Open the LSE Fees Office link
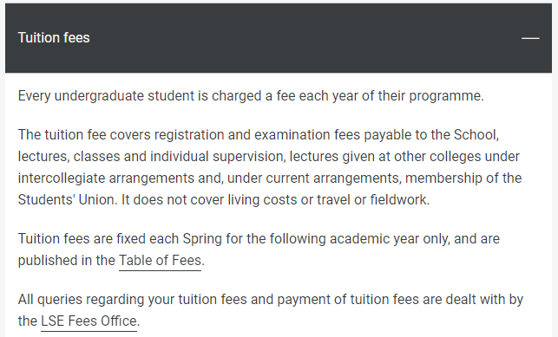The image size is (558, 337). (x=89, y=321)
